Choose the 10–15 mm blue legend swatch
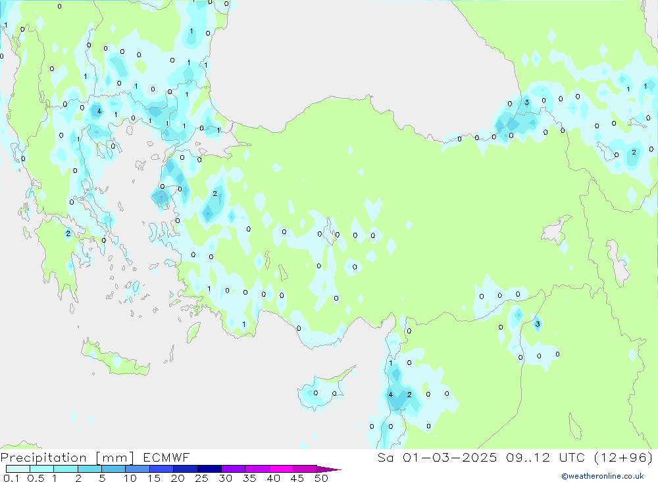Screen dimensions: 658x482 tap(138, 469)
